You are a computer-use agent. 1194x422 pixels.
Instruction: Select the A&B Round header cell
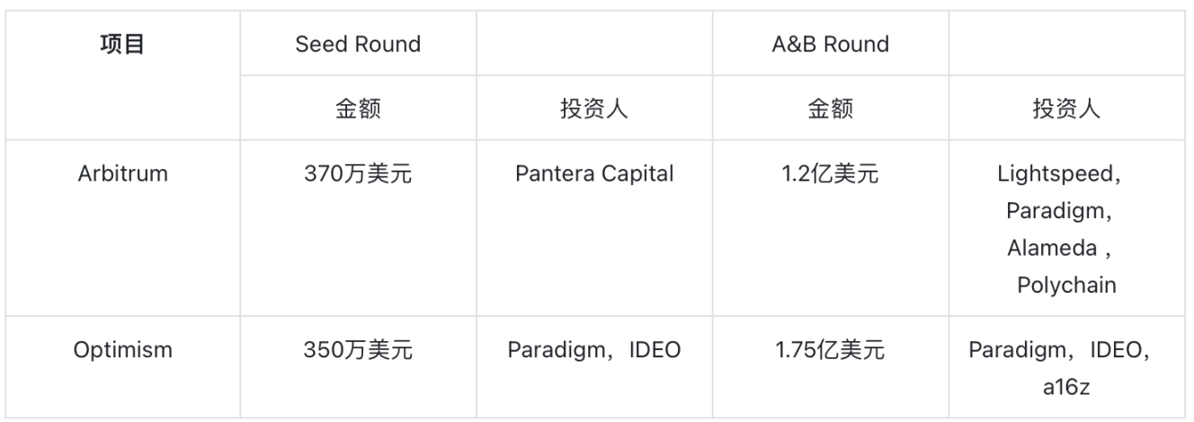tap(831, 44)
